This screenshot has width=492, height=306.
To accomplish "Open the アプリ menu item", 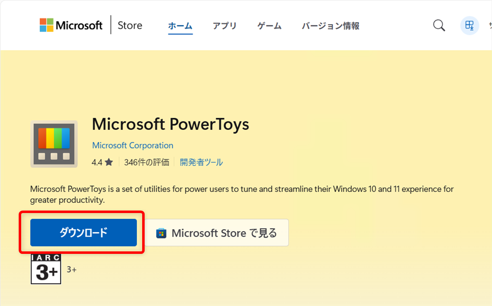I will [225, 26].
